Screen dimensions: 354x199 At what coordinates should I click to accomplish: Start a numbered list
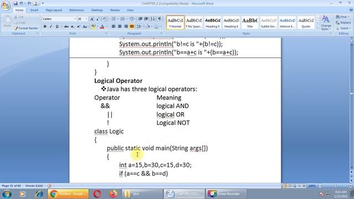(x=122, y=19)
